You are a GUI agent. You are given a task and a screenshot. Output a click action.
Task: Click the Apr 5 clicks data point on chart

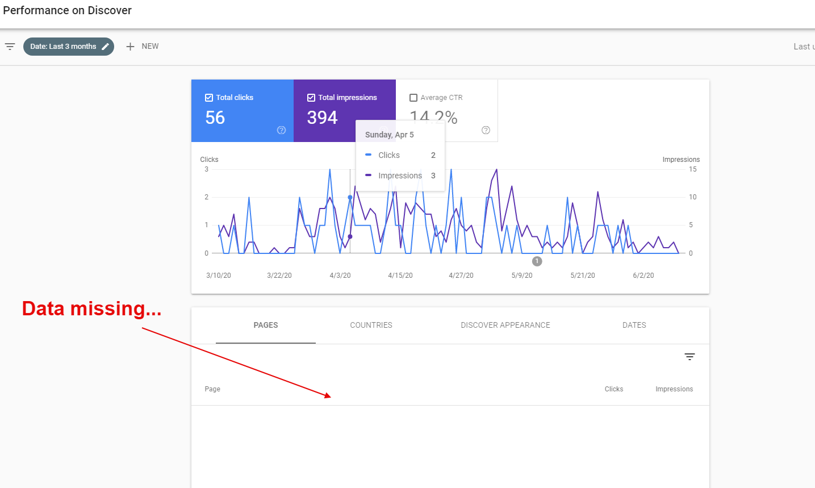point(350,198)
